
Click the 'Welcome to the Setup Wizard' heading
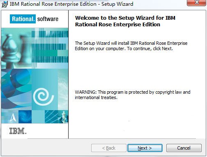coord(125,21)
